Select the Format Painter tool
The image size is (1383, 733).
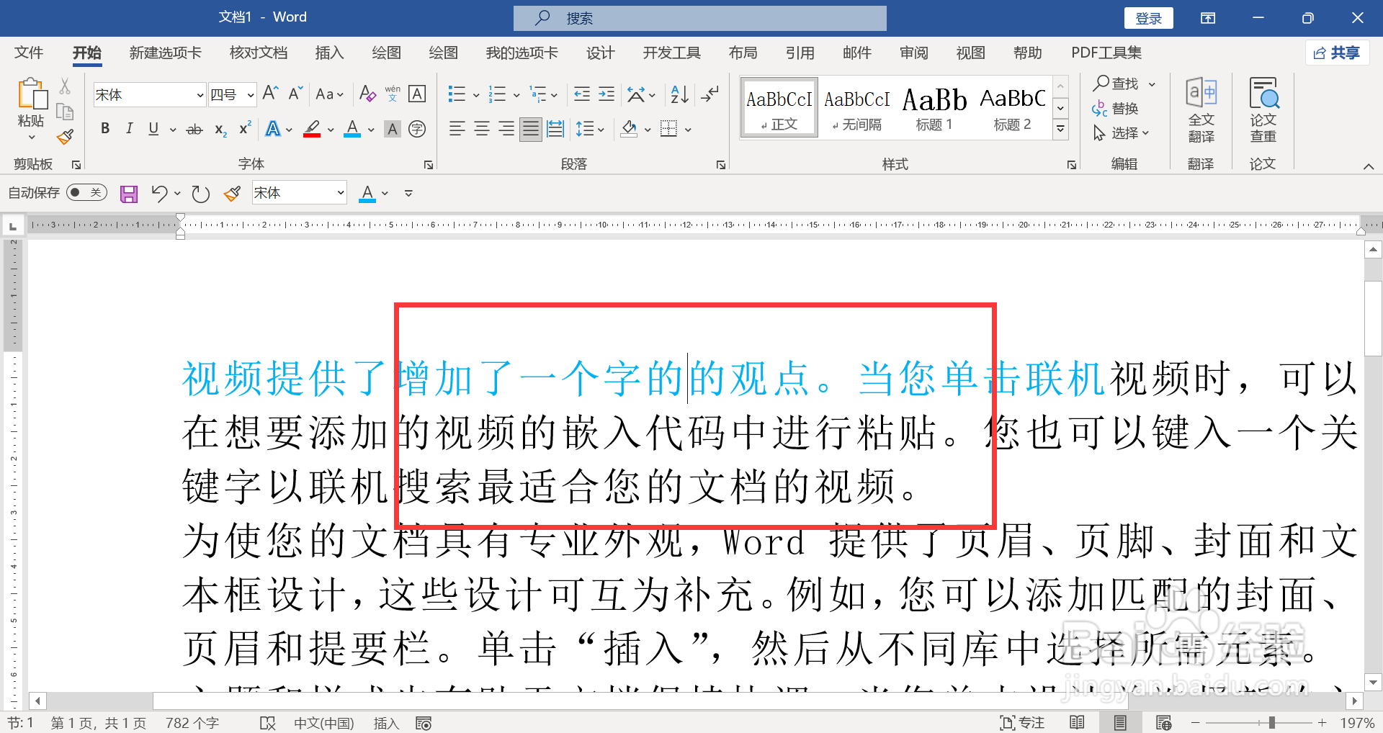pos(64,136)
